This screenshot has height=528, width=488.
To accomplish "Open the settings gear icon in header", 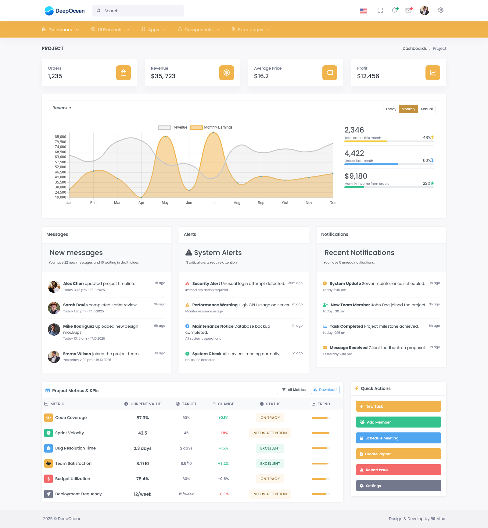I will (x=441, y=10).
